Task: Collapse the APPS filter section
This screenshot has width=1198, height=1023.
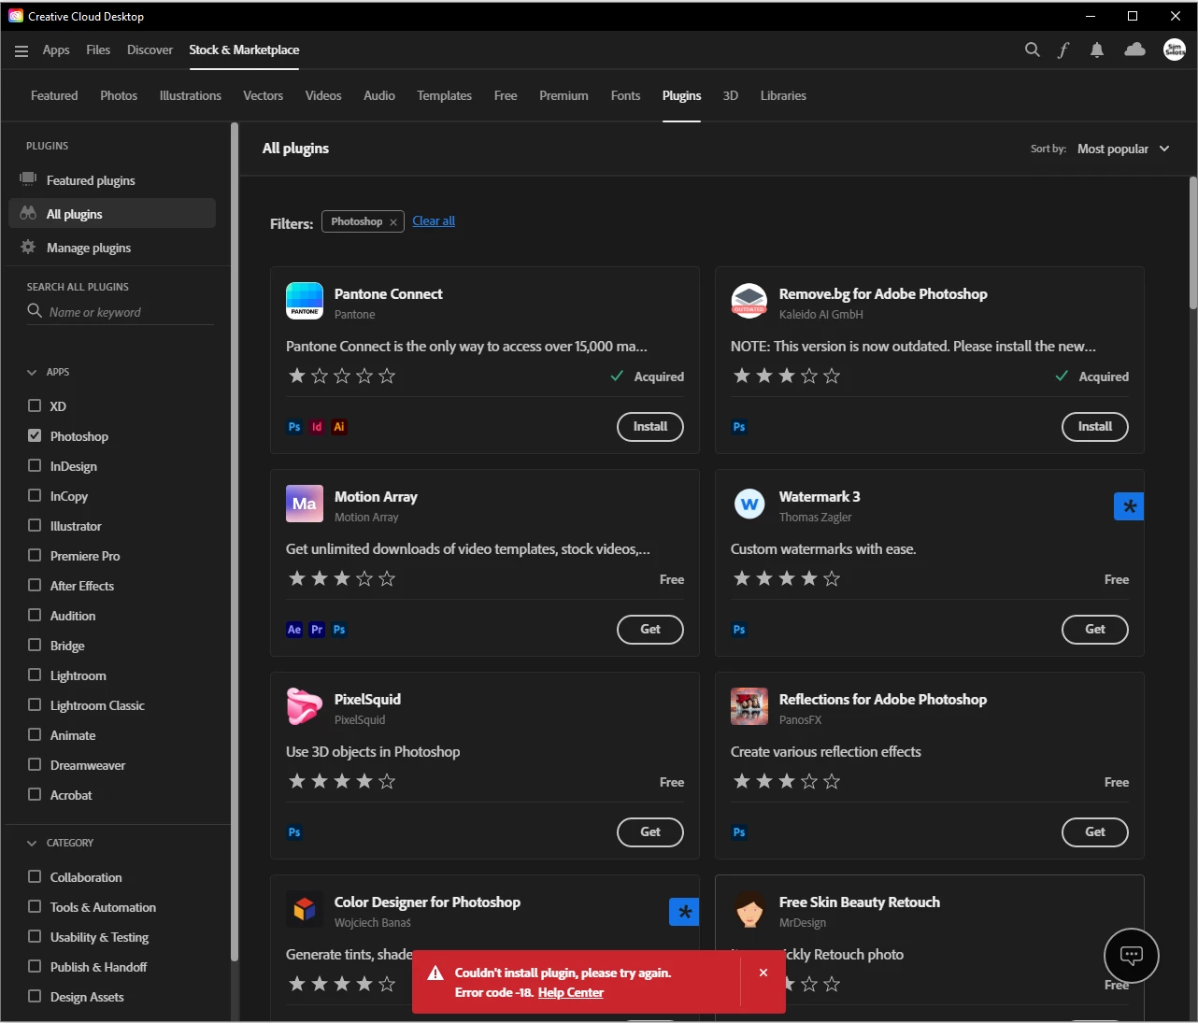Action: point(32,372)
